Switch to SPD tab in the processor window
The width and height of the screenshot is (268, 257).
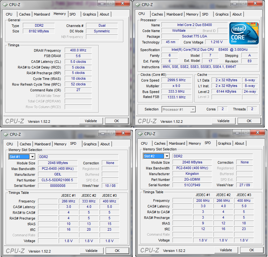[x=205, y=14]
